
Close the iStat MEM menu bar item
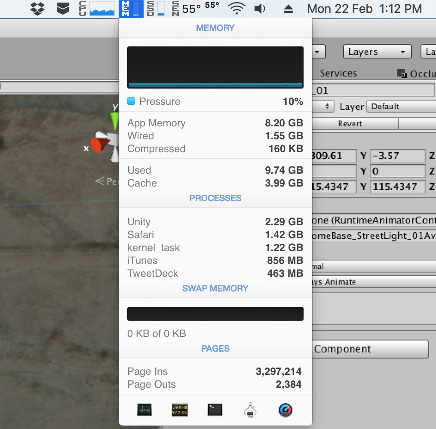[x=131, y=9]
